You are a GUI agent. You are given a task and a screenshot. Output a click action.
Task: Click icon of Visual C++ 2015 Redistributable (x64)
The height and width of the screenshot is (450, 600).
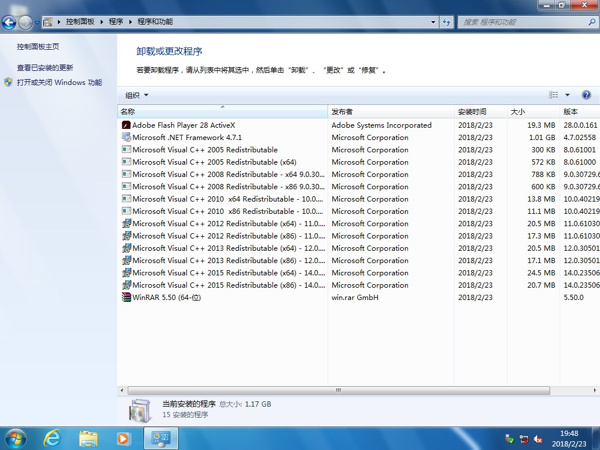tap(127, 272)
